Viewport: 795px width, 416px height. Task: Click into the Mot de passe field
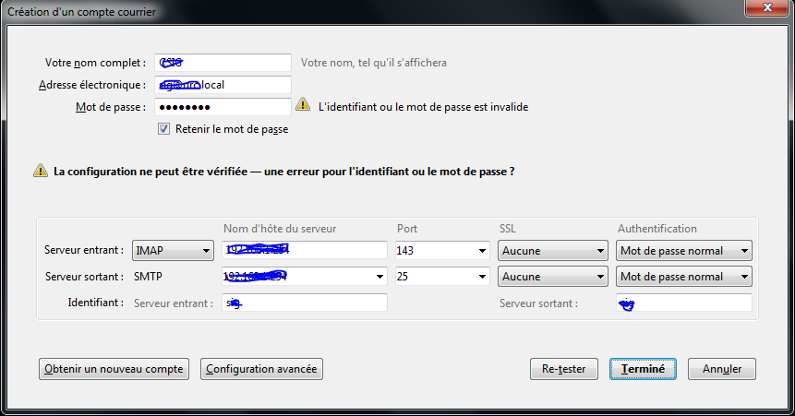tap(223, 107)
